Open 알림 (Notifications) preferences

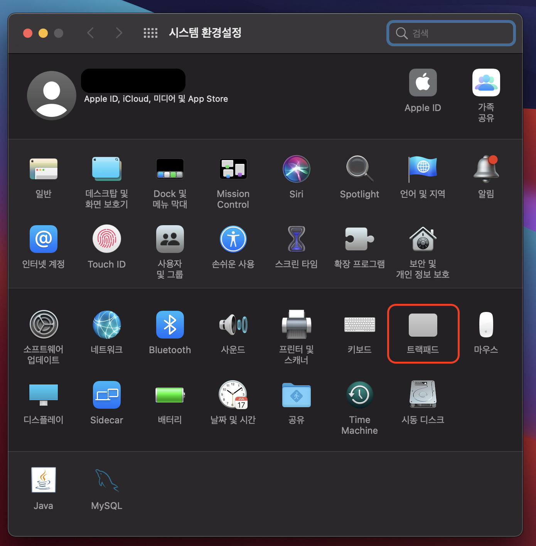[x=486, y=169]
